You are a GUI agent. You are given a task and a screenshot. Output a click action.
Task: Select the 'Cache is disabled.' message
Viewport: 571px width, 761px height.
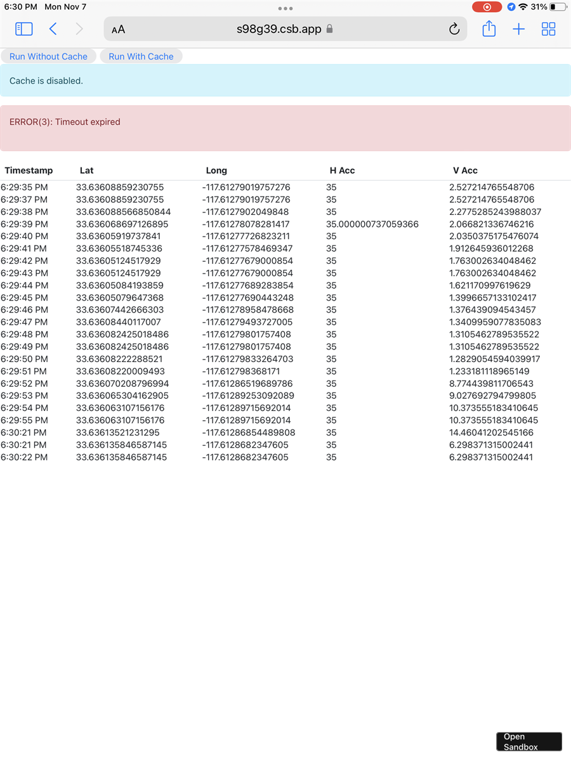coord(46,81)
